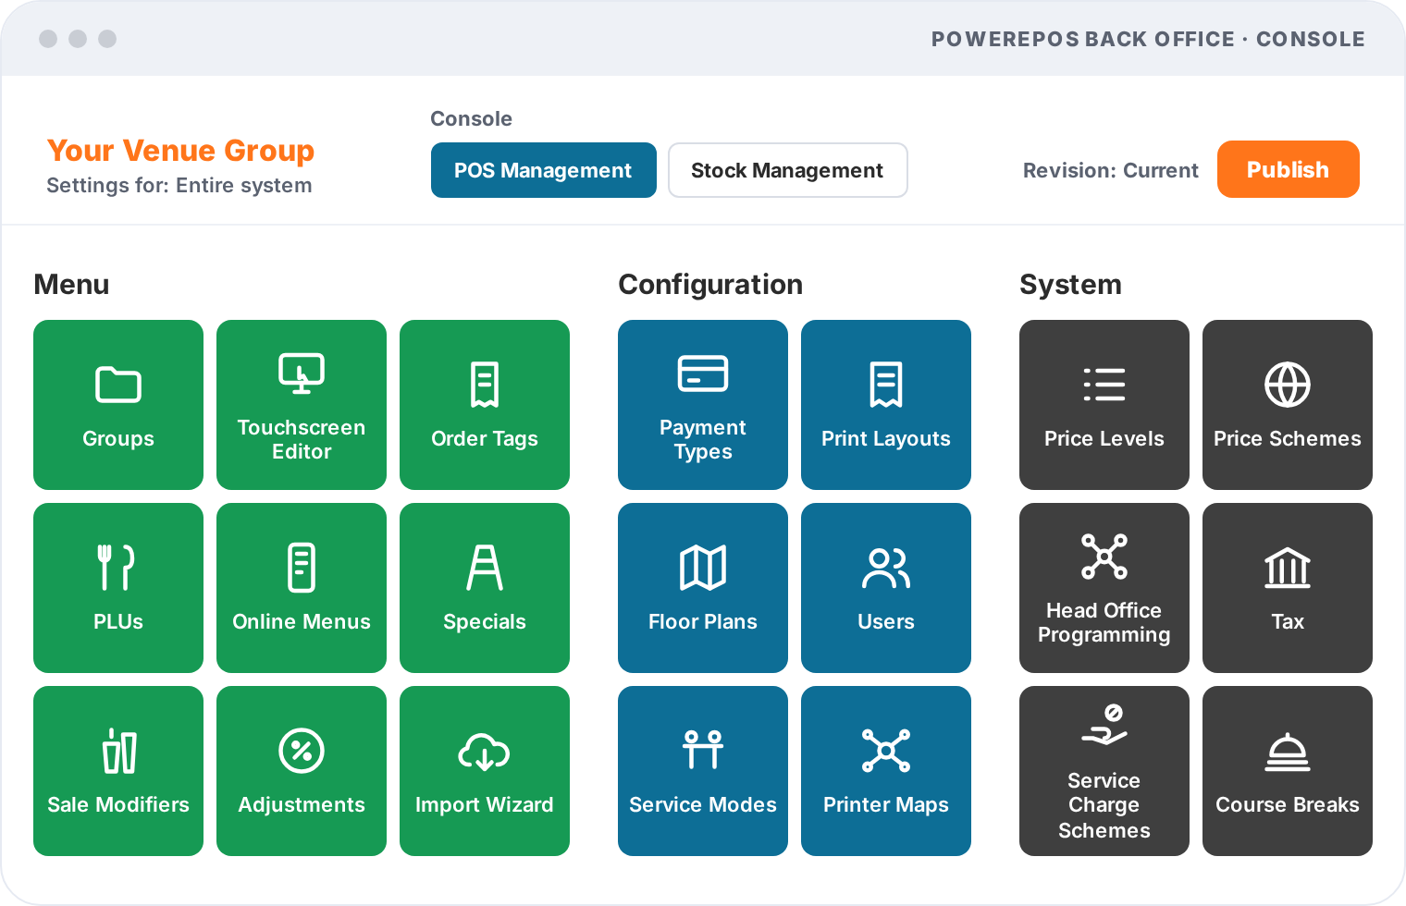Open the Service Charge Schemes tile
Screen dimensions: 1406x906
[1104, 771]
